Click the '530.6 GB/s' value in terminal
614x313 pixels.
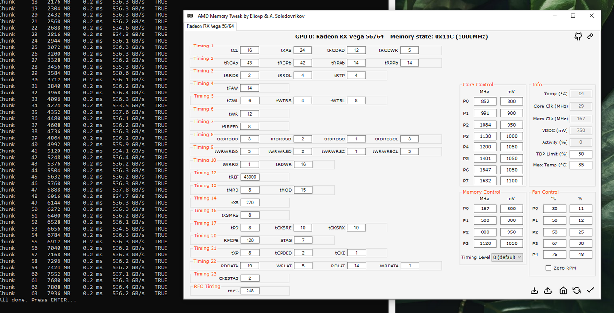pos(129,73)
